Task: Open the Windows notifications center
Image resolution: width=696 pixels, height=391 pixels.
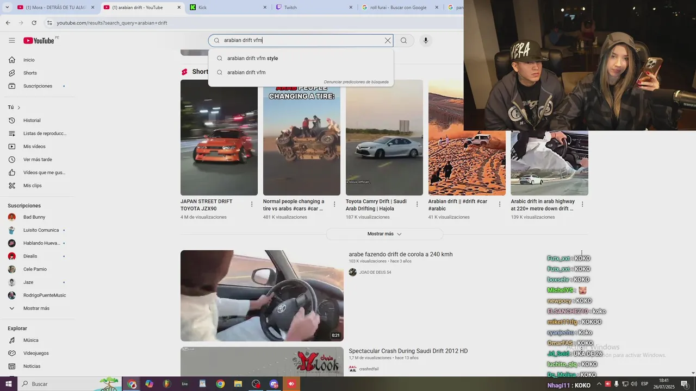Action: pyautogui.click(x=685, y=384)
